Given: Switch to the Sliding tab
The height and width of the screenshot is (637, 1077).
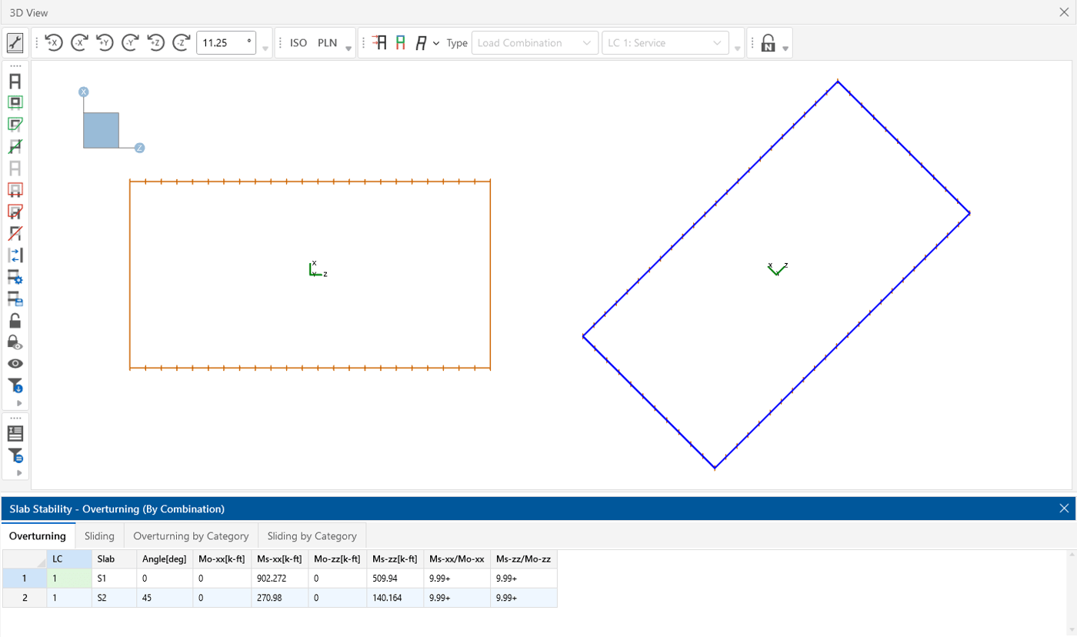Looking at the screenshot, I should pyautogui.click(x=100, y=535).
